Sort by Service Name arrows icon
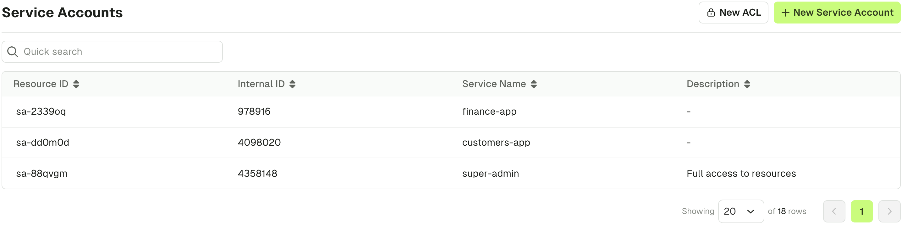This screenshot has width=902, height=235. (x=534, y=84)
